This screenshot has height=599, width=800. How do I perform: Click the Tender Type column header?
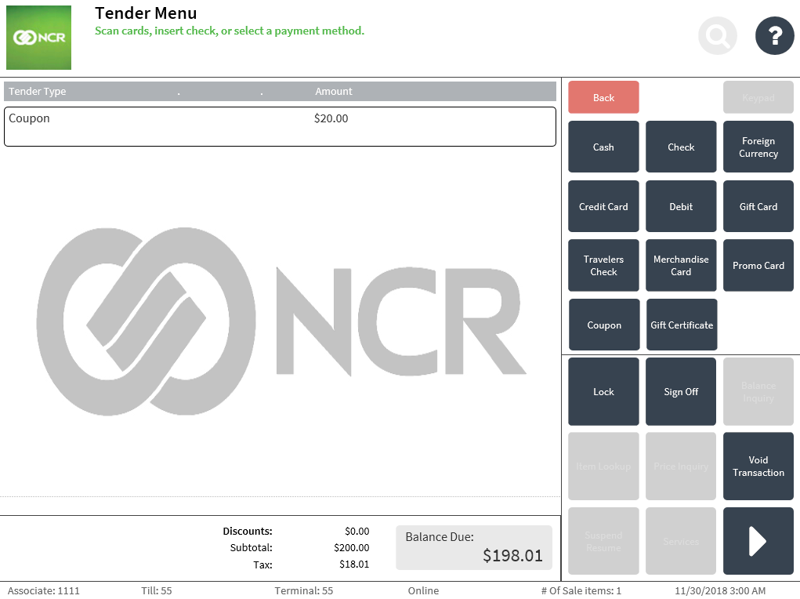(38, 92)
